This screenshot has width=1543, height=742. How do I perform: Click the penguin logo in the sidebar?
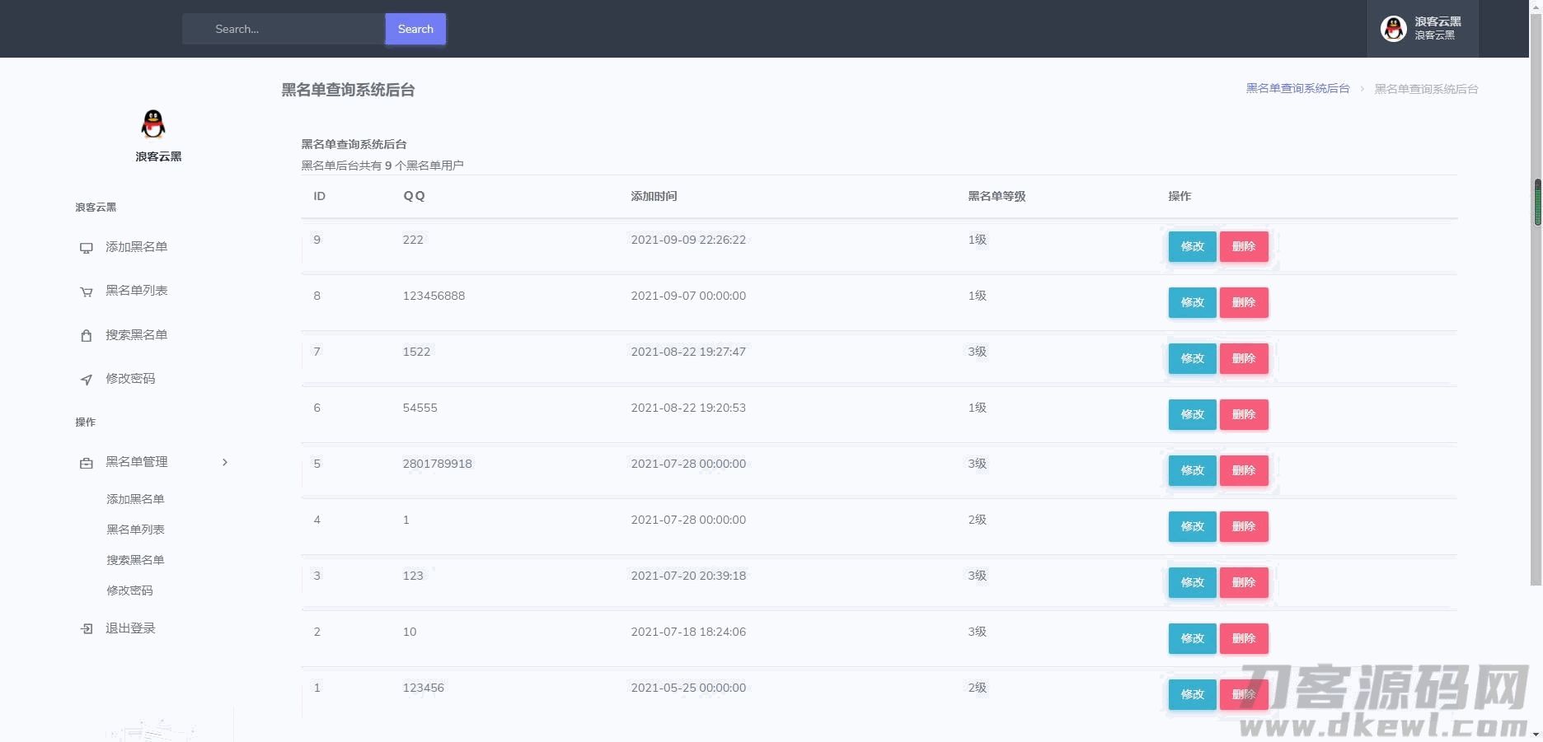[153, 124]
